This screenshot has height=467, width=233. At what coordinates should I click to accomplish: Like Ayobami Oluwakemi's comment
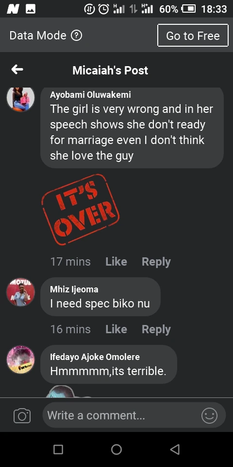(116, 262)
